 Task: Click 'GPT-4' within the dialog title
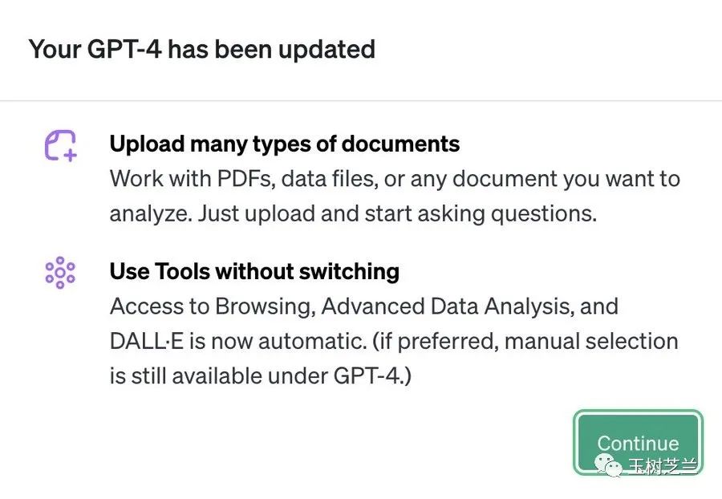(124, 49)
